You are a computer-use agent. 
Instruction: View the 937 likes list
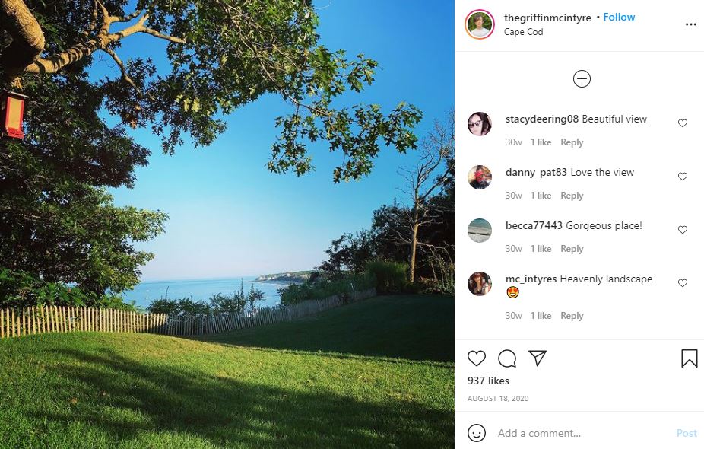coord(488,381)
